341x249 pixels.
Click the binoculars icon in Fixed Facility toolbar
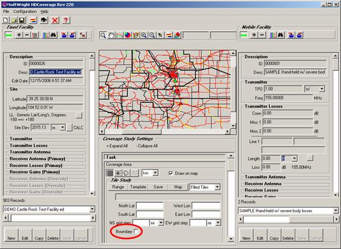coord(53,35)
